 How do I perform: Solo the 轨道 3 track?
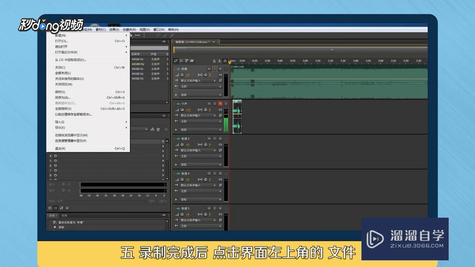click(214, 139)
